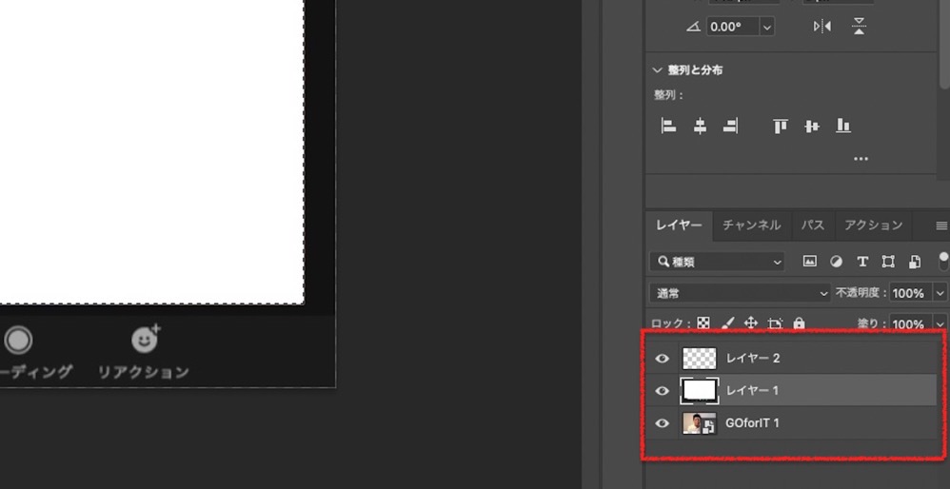Toggle visibility of GOforIT 1 layer
Image resolution: width=950 pixels, height=489 pixels.
[663, 423]
